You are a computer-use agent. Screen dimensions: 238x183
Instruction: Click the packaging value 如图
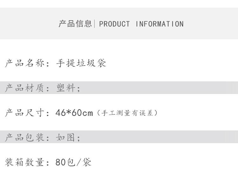point(66,137)
